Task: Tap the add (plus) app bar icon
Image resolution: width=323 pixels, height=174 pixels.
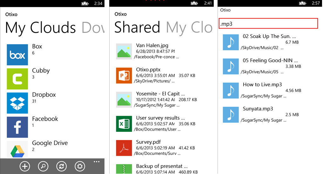Action: pos(25,166)
